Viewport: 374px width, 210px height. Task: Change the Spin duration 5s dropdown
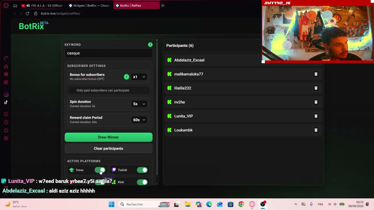pos(139,104)
